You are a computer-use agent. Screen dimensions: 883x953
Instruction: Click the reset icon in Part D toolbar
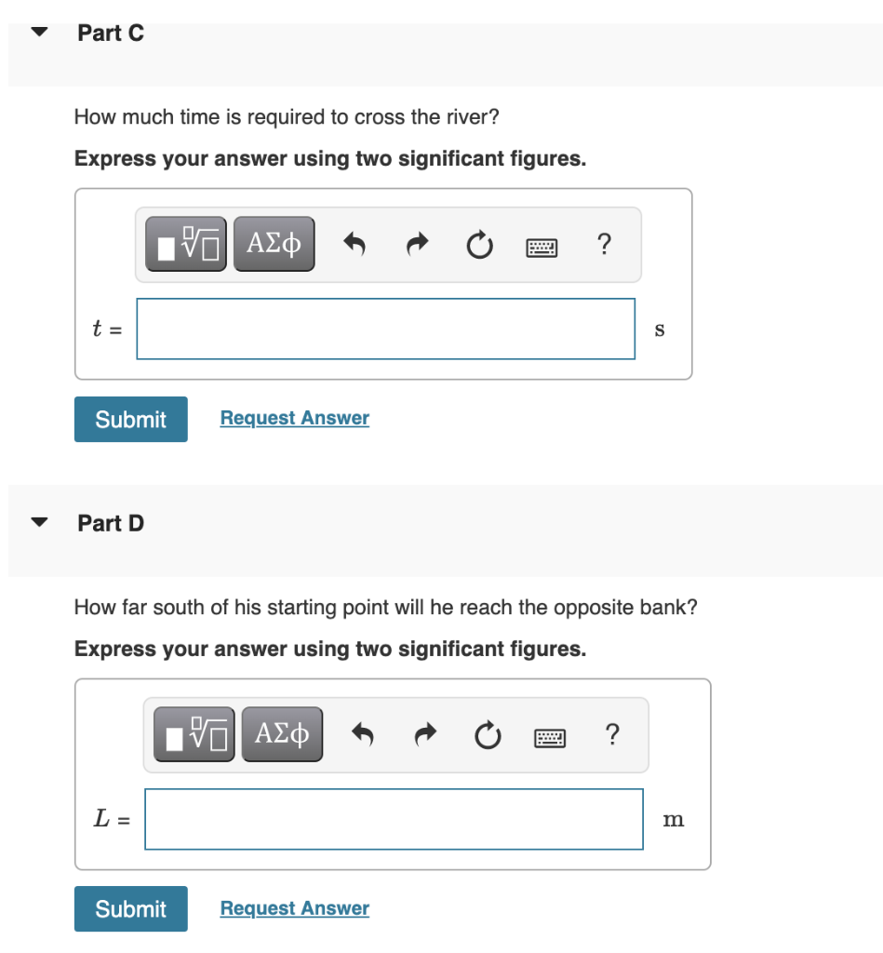488,734
